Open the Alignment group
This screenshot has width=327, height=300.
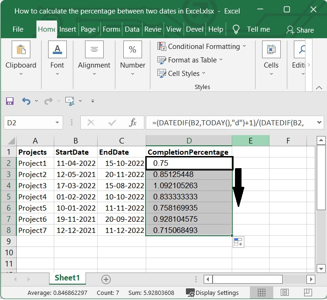pos(94,58)
